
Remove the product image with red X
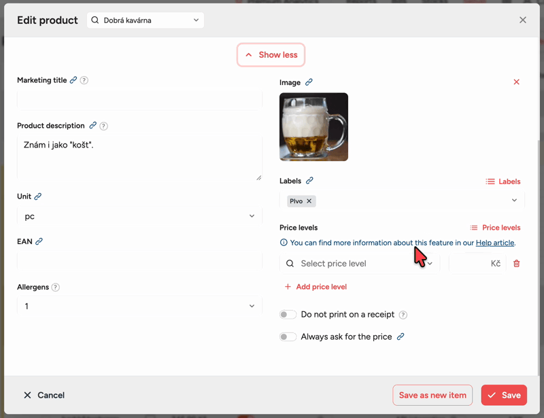[516, 82]
